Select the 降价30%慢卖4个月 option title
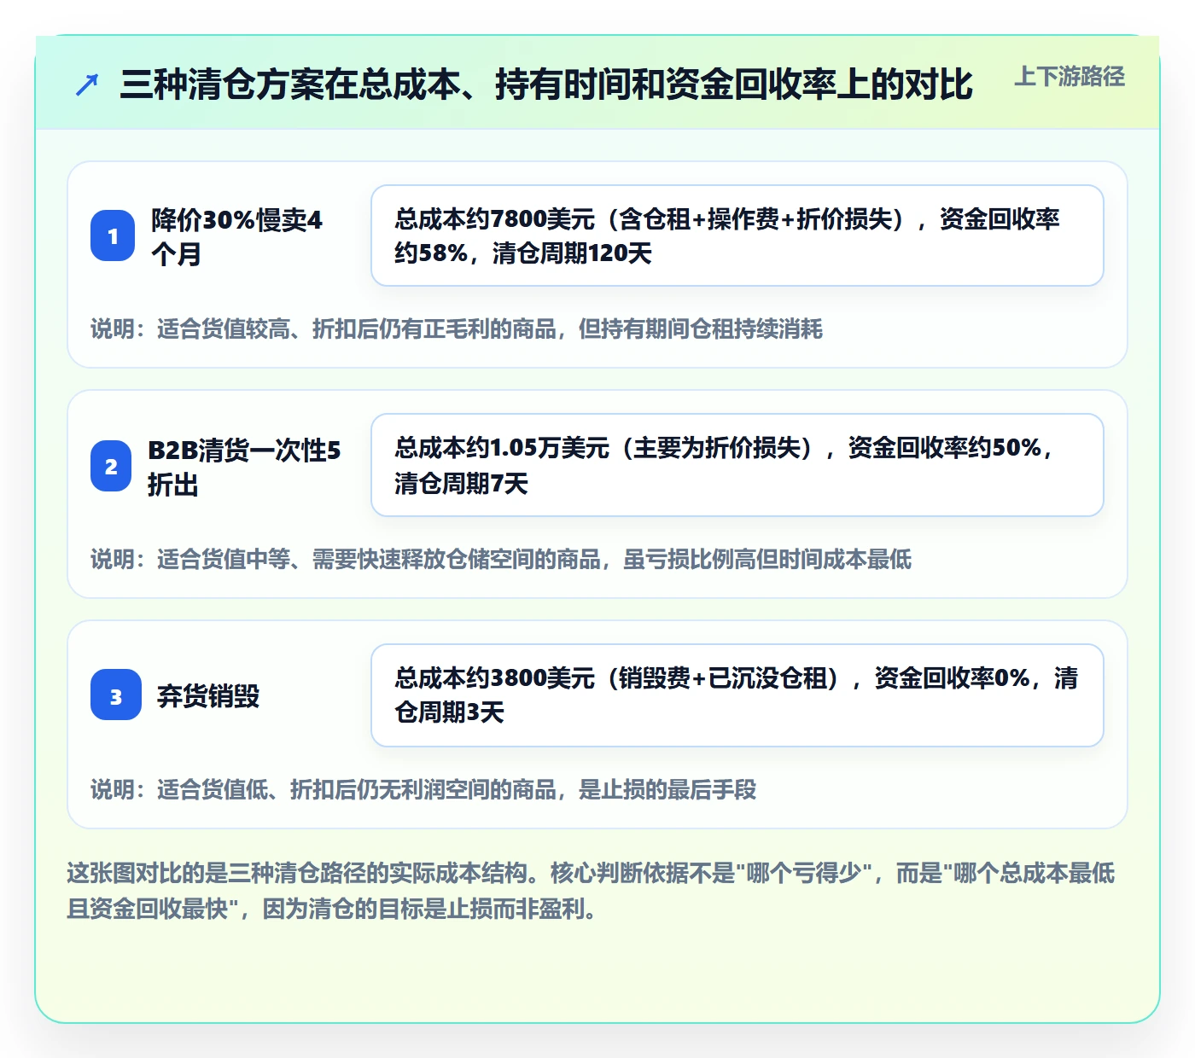The width and height of the screenshot is (1195, 1058). coord(237,236)
